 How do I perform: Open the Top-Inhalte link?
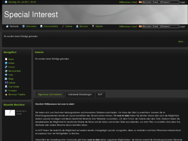pos(14,87)
